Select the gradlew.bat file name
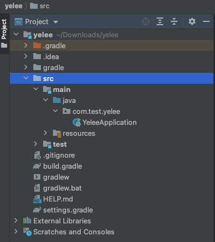Image resolution: width=215 pixels, height=242 pixels. [x=62, y=188]
